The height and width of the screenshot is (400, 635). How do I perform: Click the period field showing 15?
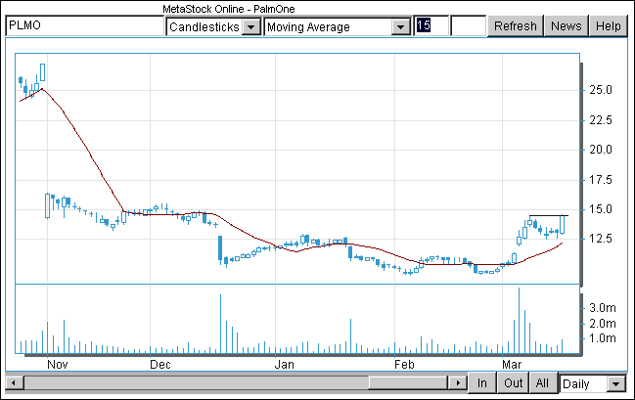click(x=431, y=25)
